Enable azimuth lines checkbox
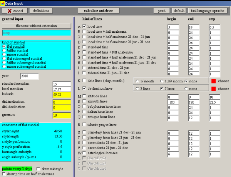The height and width of the screenshot is (177, 231). tap(84, 101)
